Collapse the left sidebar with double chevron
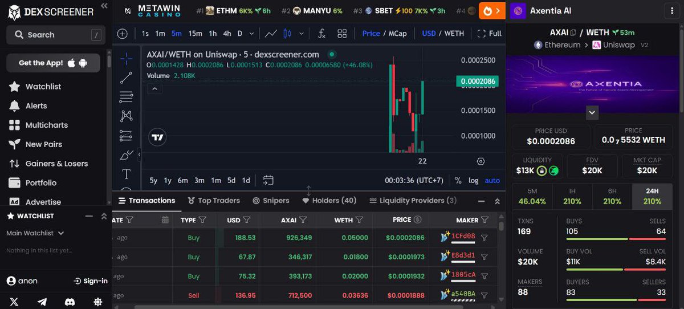The image size is (684, 309). tap(104, 6)
